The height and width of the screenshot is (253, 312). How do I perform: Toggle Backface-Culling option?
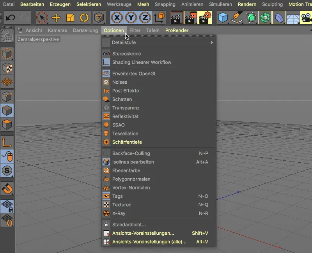coord(159,153)
